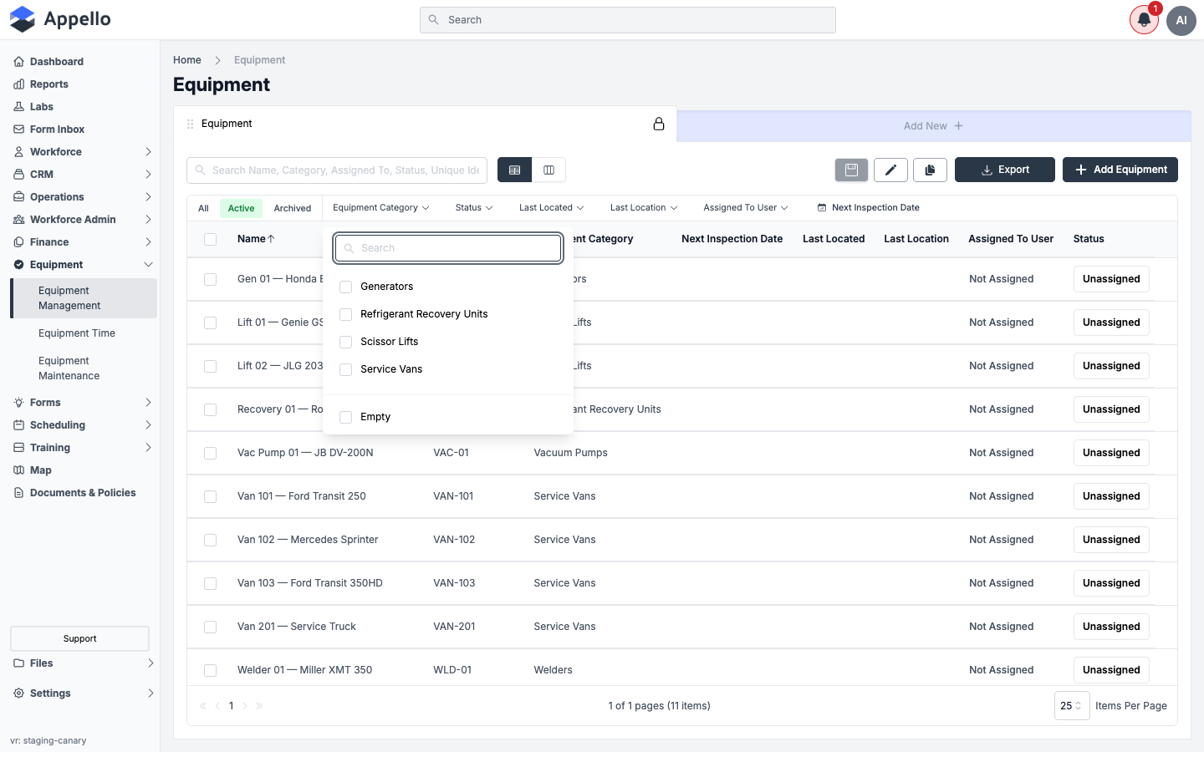This screenshot has height=767, width=1204.
Task: Open Equipment Management submenu item
Action: 84,298
